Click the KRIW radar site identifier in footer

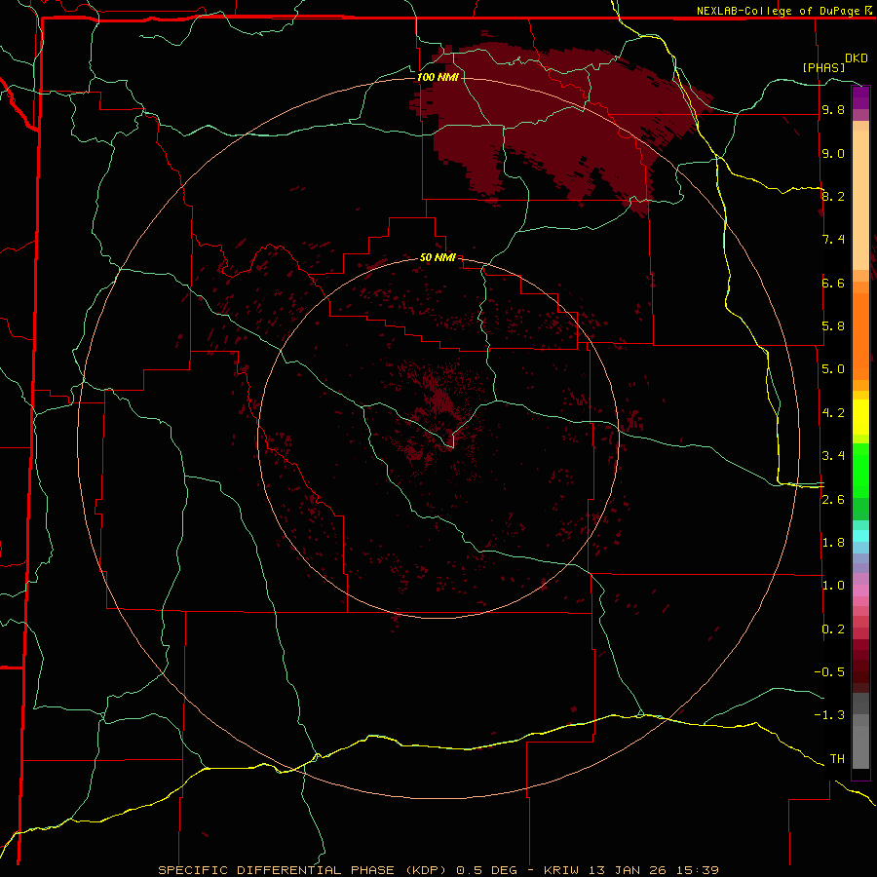pyautogui.click(x=562, y=870)
